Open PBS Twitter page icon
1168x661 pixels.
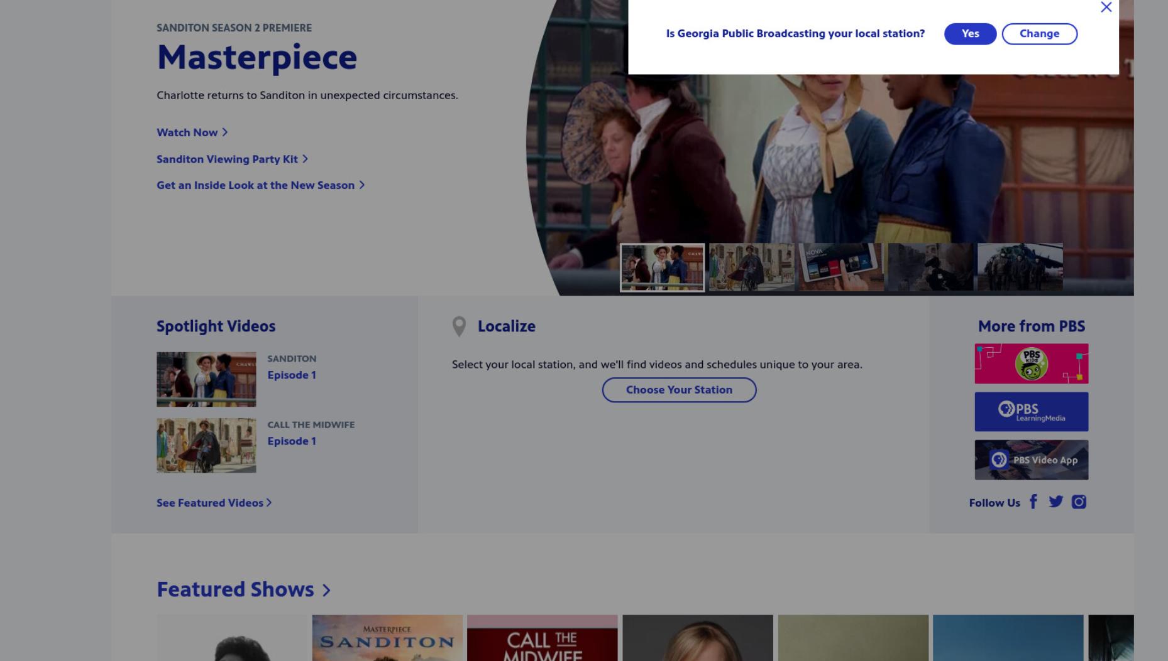pyautogui.click(x=1055, y=502)
